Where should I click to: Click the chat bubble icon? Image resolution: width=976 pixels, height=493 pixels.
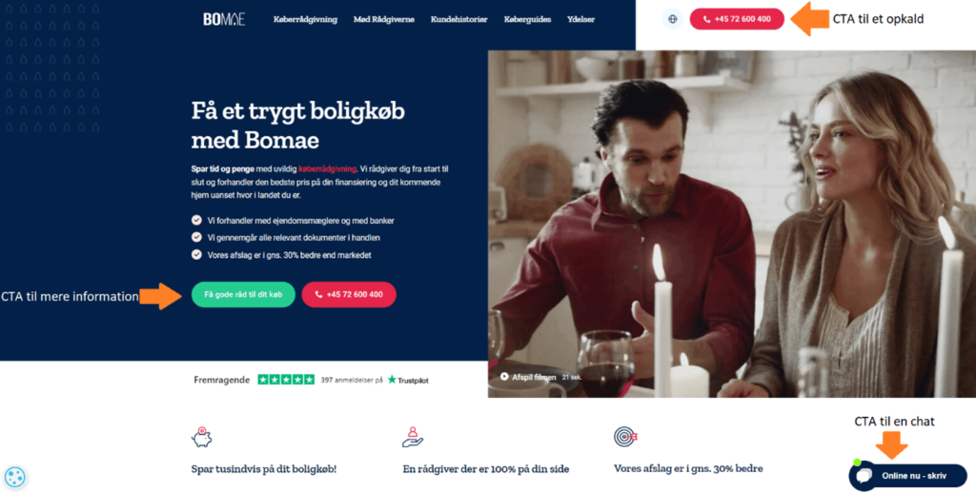point(864,476)
